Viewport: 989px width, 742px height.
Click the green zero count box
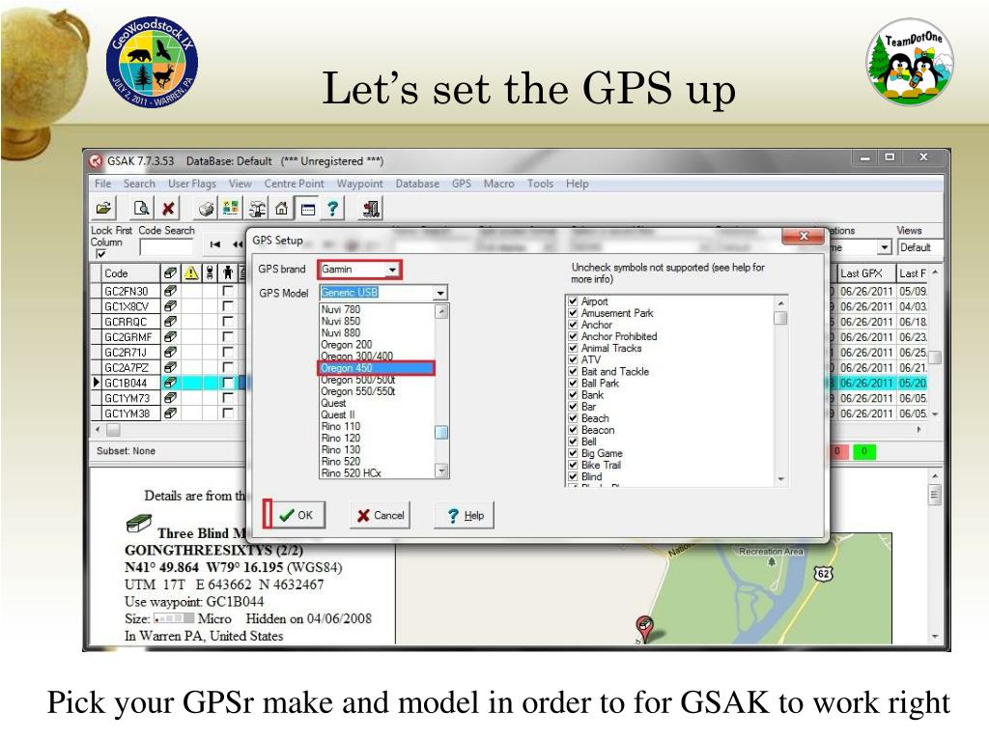(863, 451)
